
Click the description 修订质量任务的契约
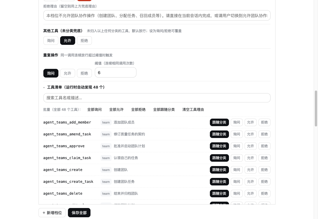[129, 134]
